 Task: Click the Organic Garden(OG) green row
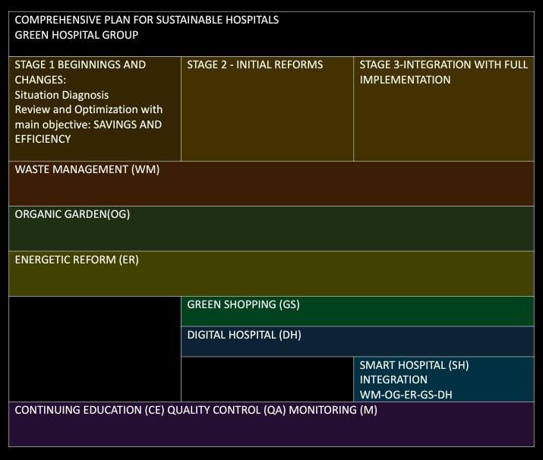point(272,228)
